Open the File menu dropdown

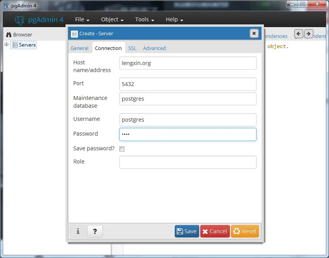[x=82, y=19]
